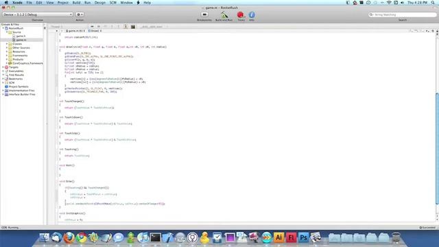Expand the Resources group
The image size is (439, 247).
click(7, 52)
